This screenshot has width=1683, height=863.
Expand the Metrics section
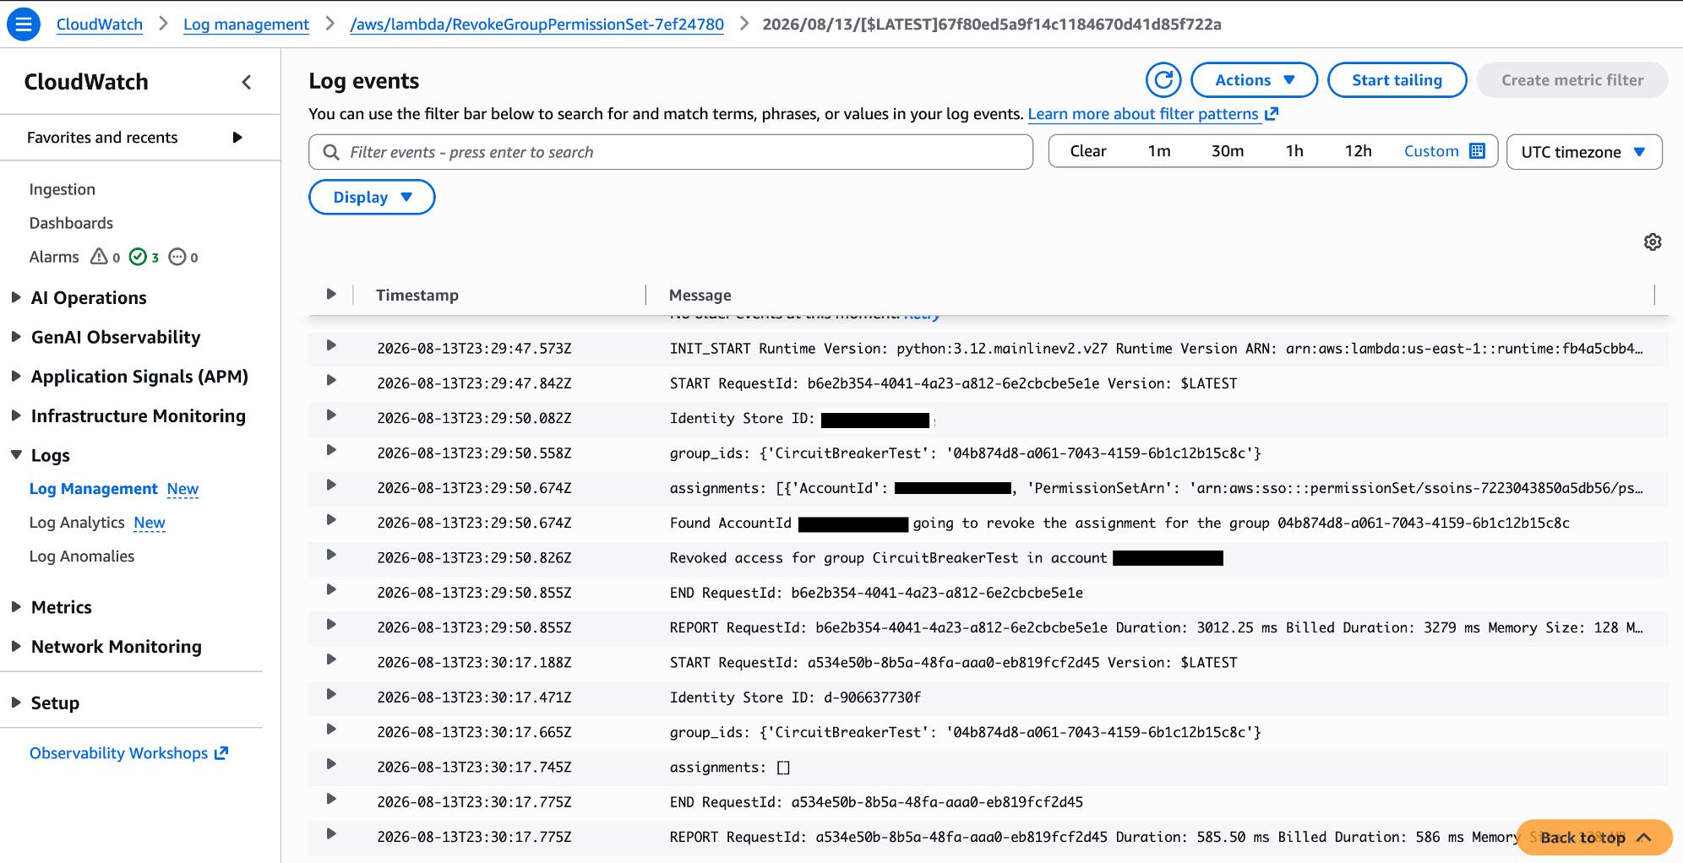coord(16,607)
